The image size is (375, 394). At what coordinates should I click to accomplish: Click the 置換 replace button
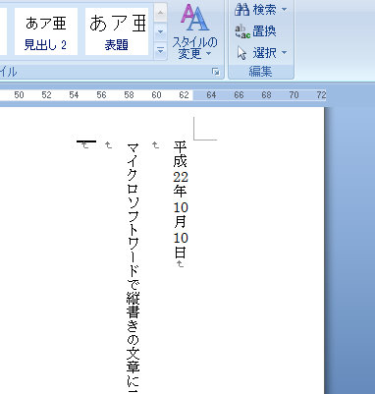tap(255, 31)
